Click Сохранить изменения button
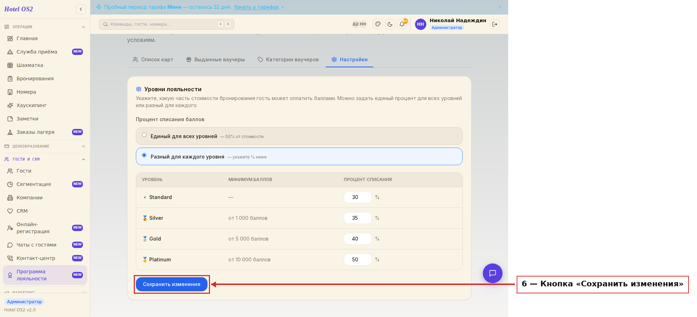The width and height of the screenshot is (697, 317). coord(172,284)
